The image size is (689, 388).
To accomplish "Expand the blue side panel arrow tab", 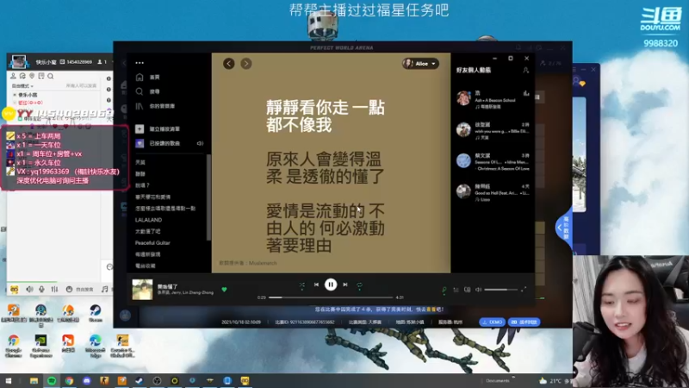I will pos(563,228).
